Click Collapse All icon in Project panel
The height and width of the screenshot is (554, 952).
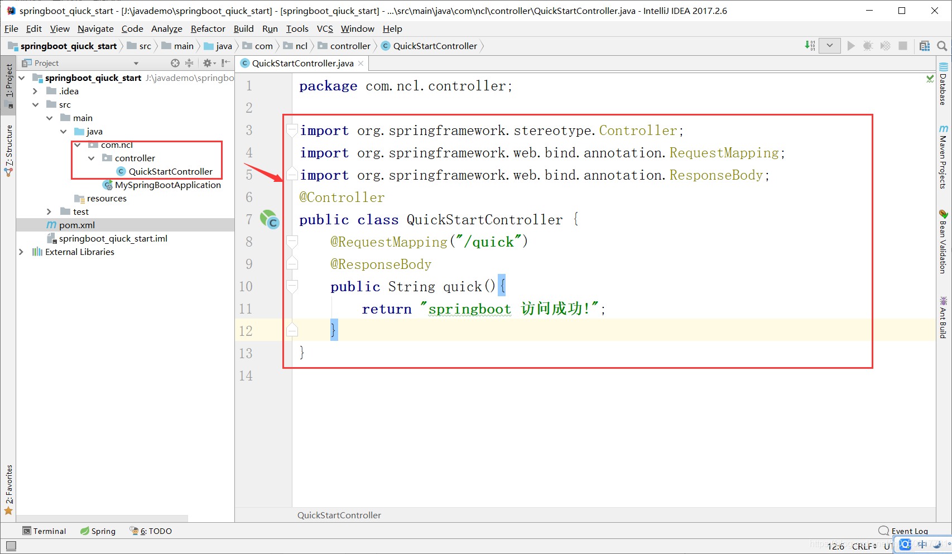[x=189, y=63]
